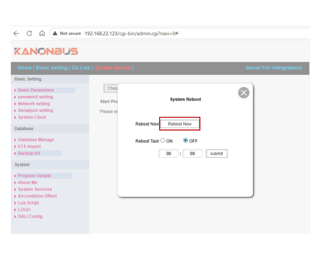Open the Home navigation tab
This screenshot has height=260, width=321.
[25, 68]
